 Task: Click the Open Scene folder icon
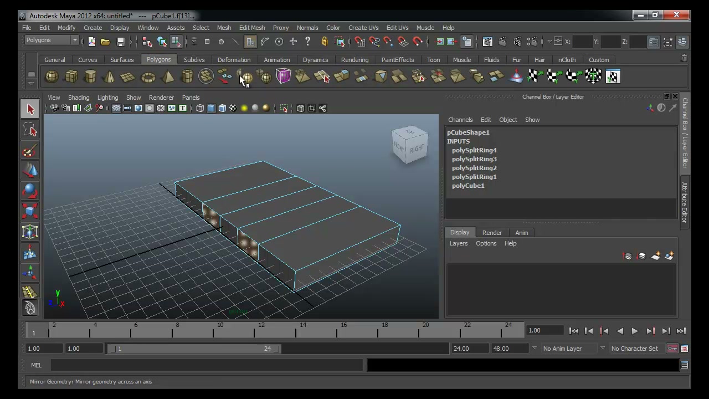coord(105,42)
